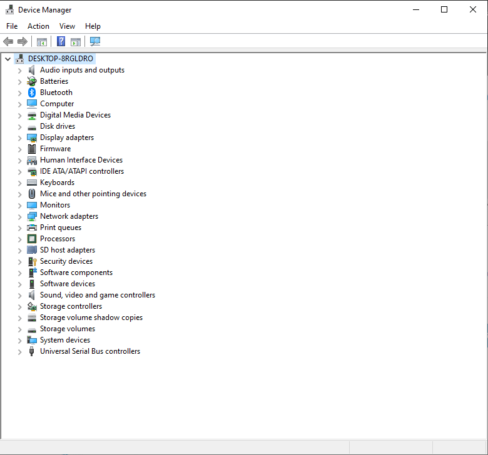This screenshot has height=455, width=488.
Task: Click the Forward arrow in the toolbar
Action: (x=23, y=42)
